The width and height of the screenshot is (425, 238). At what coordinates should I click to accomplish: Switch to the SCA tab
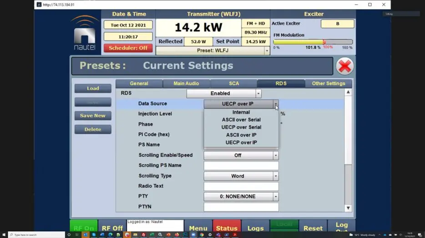tap(233, 83)
